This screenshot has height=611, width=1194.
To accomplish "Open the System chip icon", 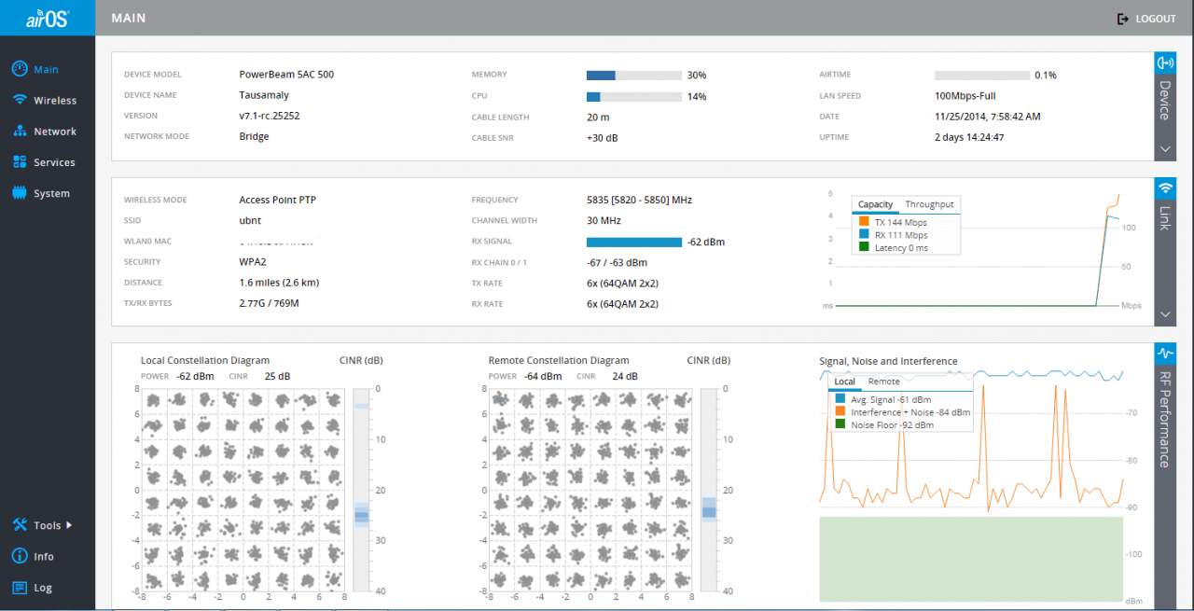I will [x=19, y=193].
